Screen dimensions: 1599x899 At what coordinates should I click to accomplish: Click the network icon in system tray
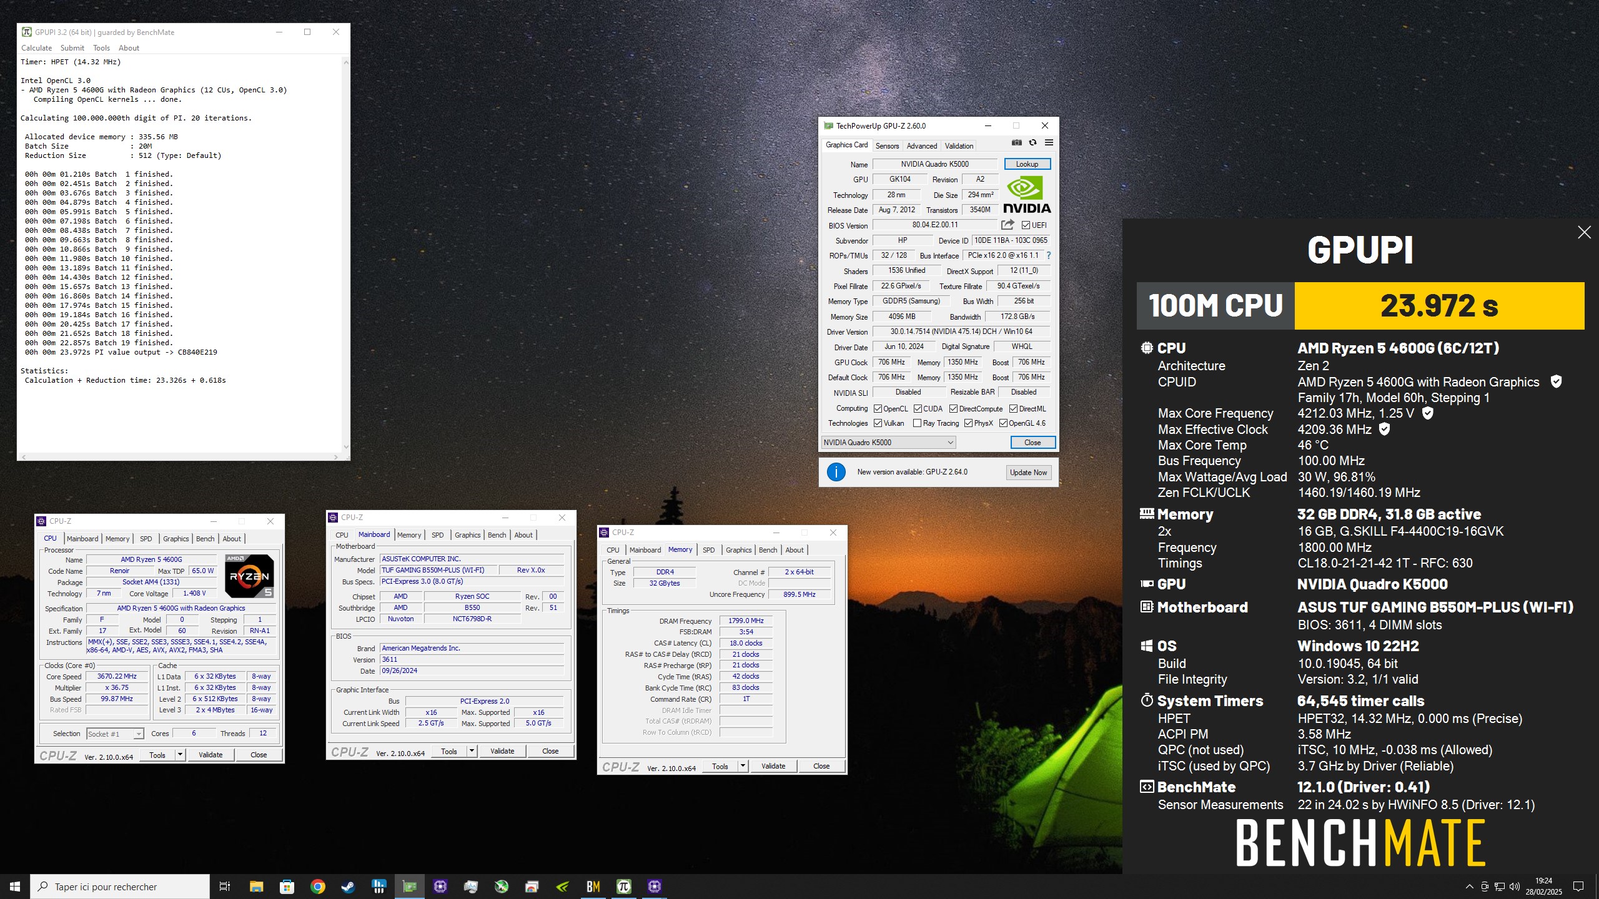tap(1499, 887)
